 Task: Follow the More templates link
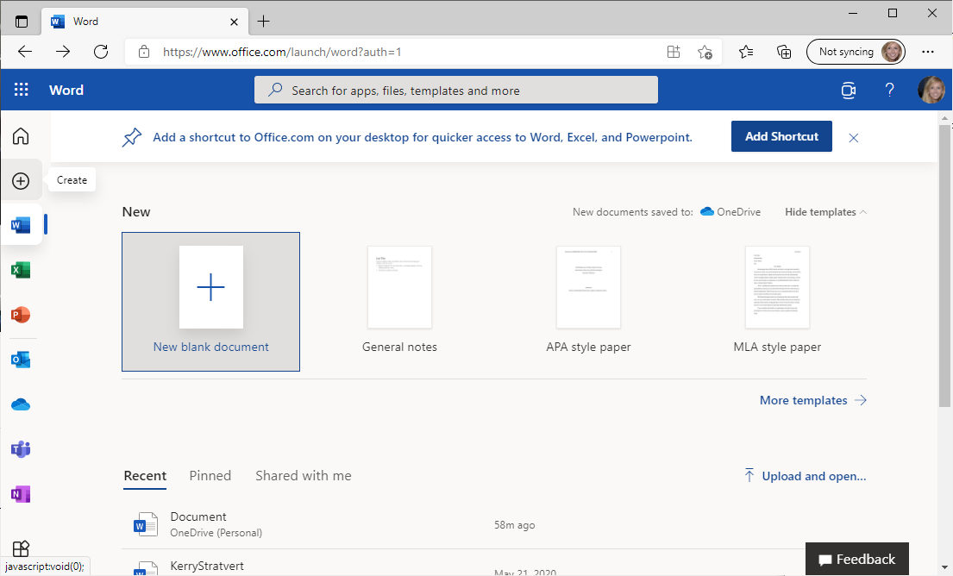point(812,400)
